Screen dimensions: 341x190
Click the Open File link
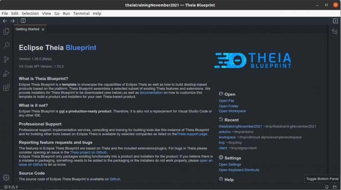(226, 101)
